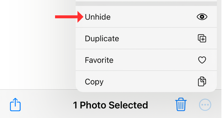This screenshot has width=222, height=118.
Task: Click the word "Duplicate" text
Action: (x=102, y=39)
